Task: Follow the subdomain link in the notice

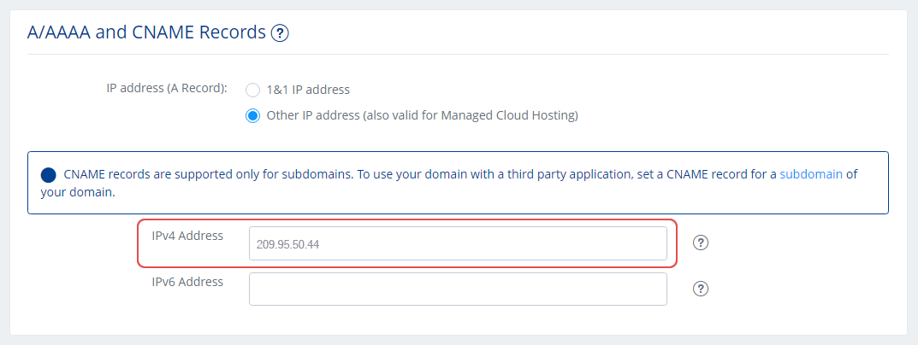Action: tap(811, 174)
